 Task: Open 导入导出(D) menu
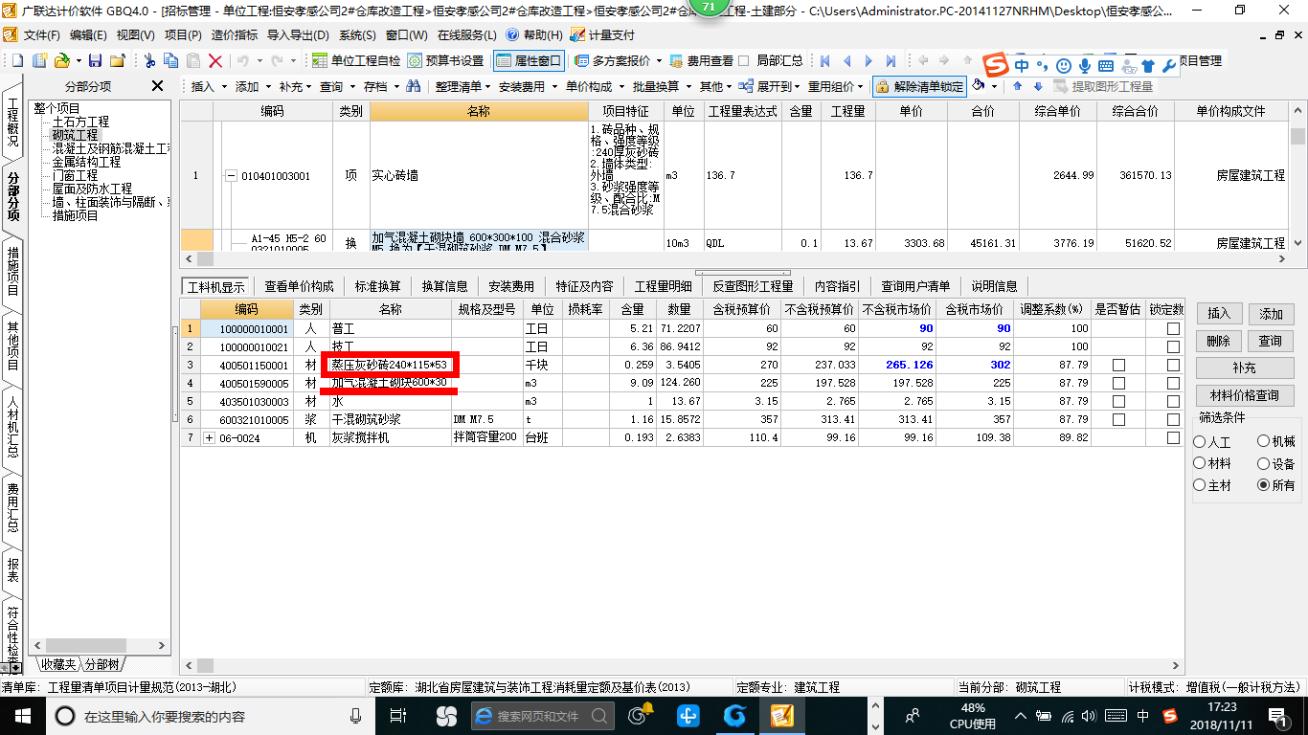tap(298, 34)
